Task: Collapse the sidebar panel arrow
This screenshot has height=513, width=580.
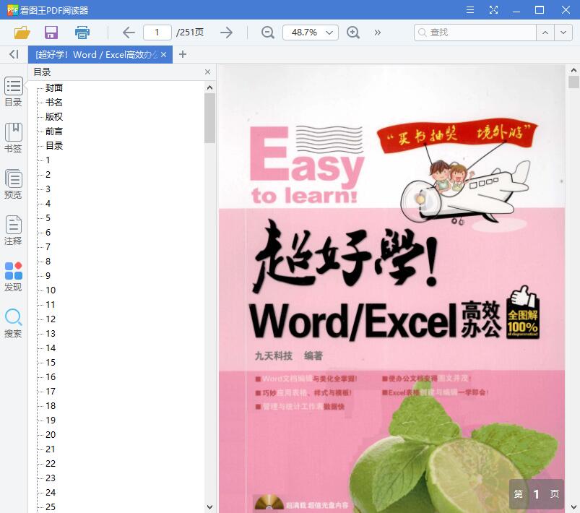Action: pos(14,54)
